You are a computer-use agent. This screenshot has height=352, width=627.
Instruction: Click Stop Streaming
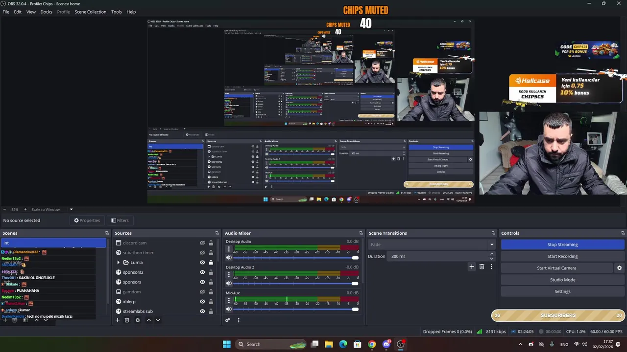[x=562, y=244]
